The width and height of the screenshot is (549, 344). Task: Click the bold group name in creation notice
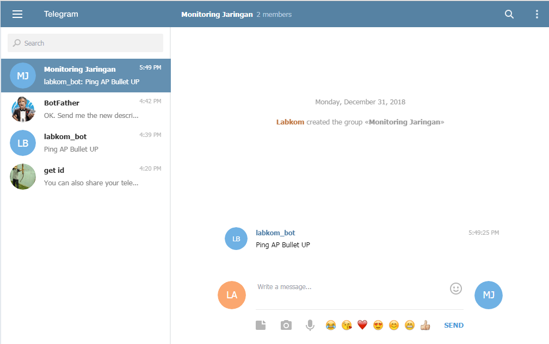coord(404,122)
